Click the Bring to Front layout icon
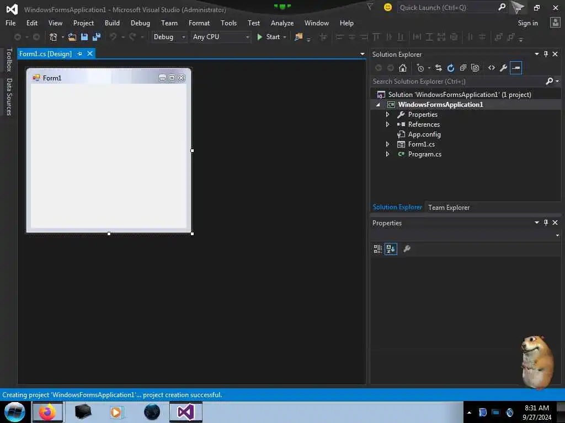This screenshot has height=423, width=565. (498, 37)
